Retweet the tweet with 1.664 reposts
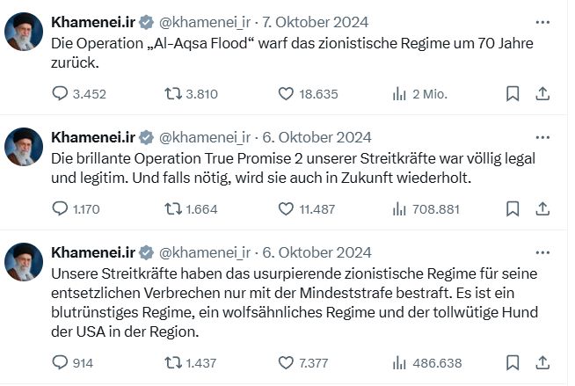This screenshot has width=575, height=386. [174, 208]
